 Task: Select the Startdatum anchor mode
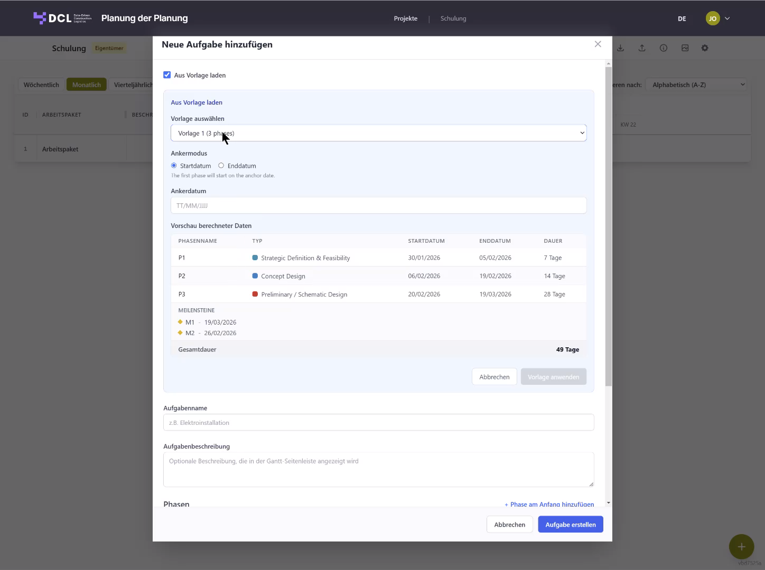[x=174, y=166]
